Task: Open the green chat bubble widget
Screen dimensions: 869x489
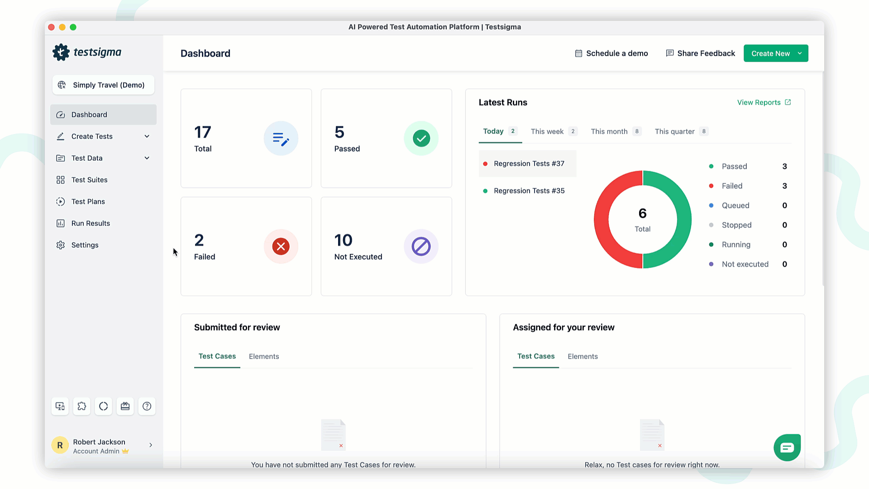Action: coord(787,447)
